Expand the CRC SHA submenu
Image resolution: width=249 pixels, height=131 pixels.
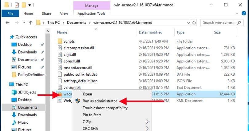147,129
